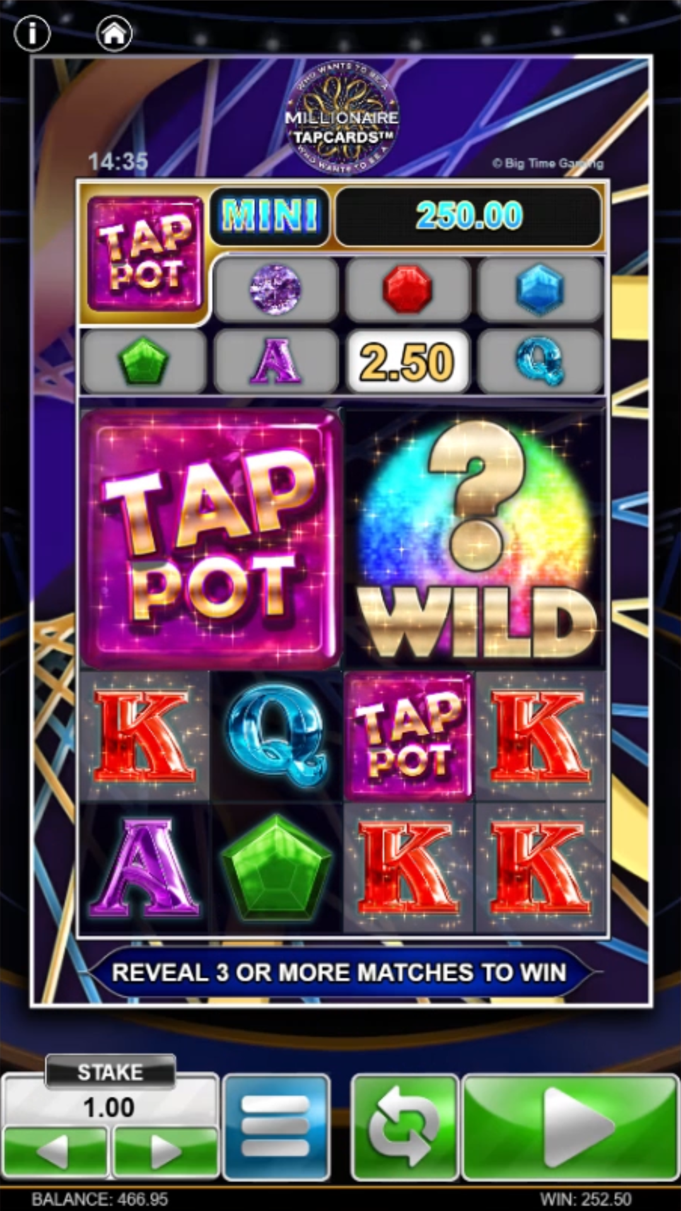The height and width of the screenshot is (1211, 681).
Task: Toggle the autoplay circular arrows button
Action: coord(405,1126)
